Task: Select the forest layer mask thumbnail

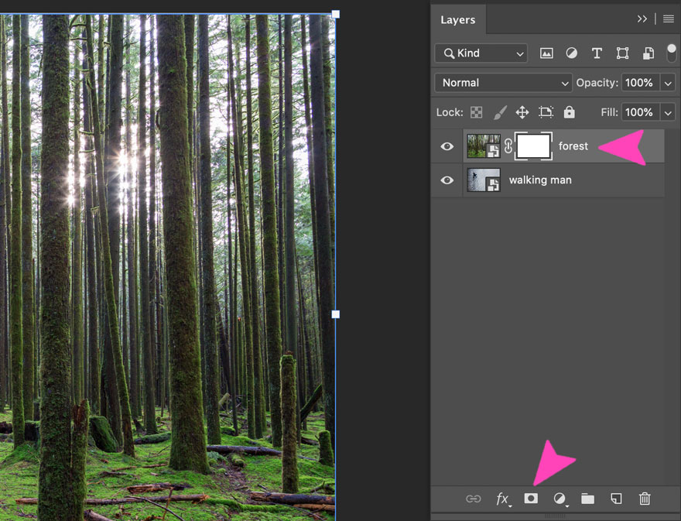Action: point(532,146)
